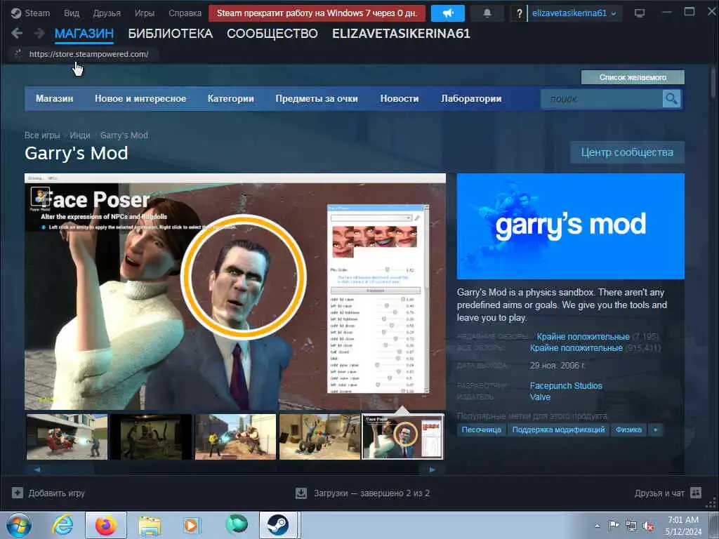Click the Steam icon on taskbar
The image size is (719, 539).
pyautogui.click(x=278, y=525)
